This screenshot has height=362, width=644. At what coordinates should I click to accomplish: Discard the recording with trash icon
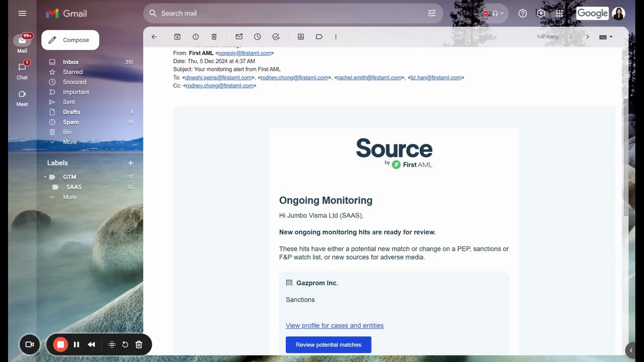[139, 344]
